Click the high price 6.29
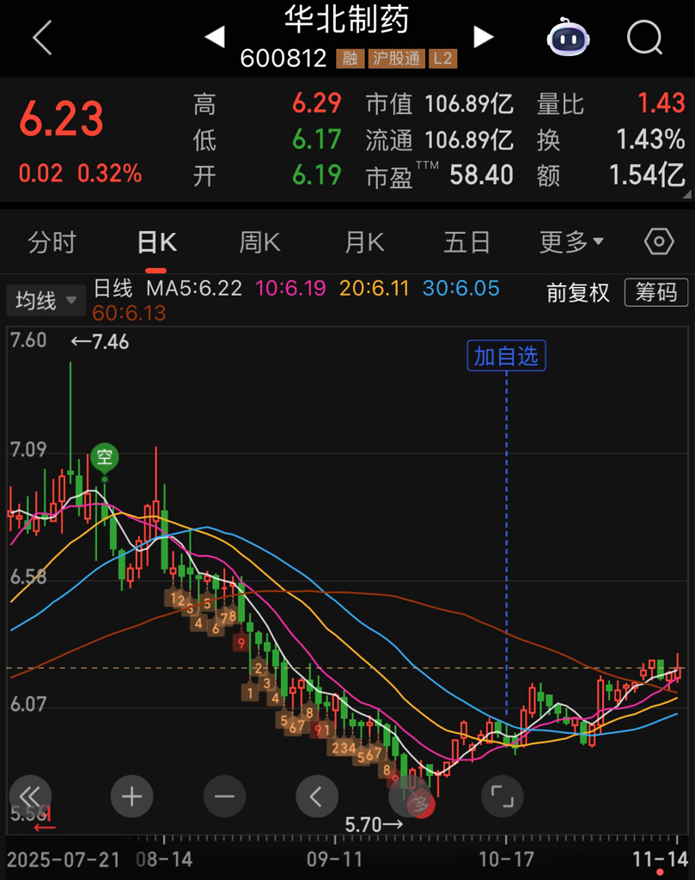695x880 pixels. click(x=317, y=103)
